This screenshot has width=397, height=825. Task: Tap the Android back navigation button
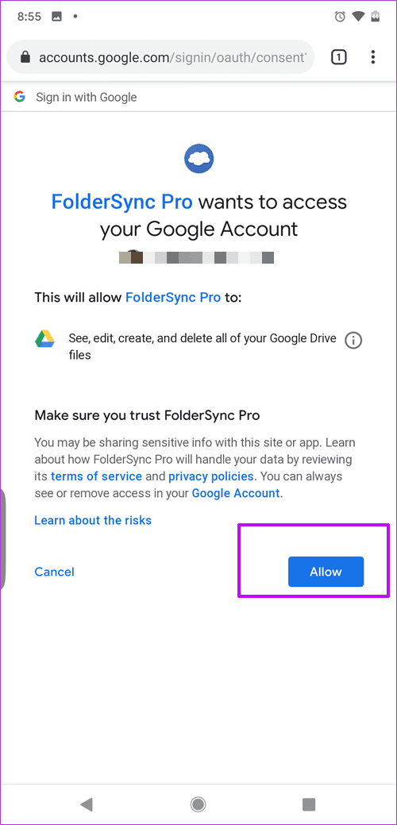coord(87,804)
